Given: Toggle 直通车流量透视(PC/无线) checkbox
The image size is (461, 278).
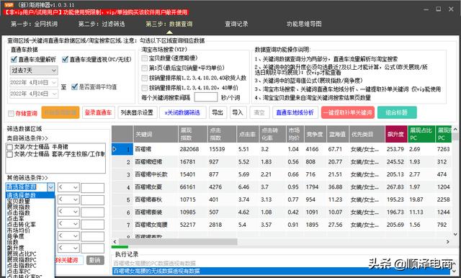Looking at the screenshot, I should tap(65, 59).
